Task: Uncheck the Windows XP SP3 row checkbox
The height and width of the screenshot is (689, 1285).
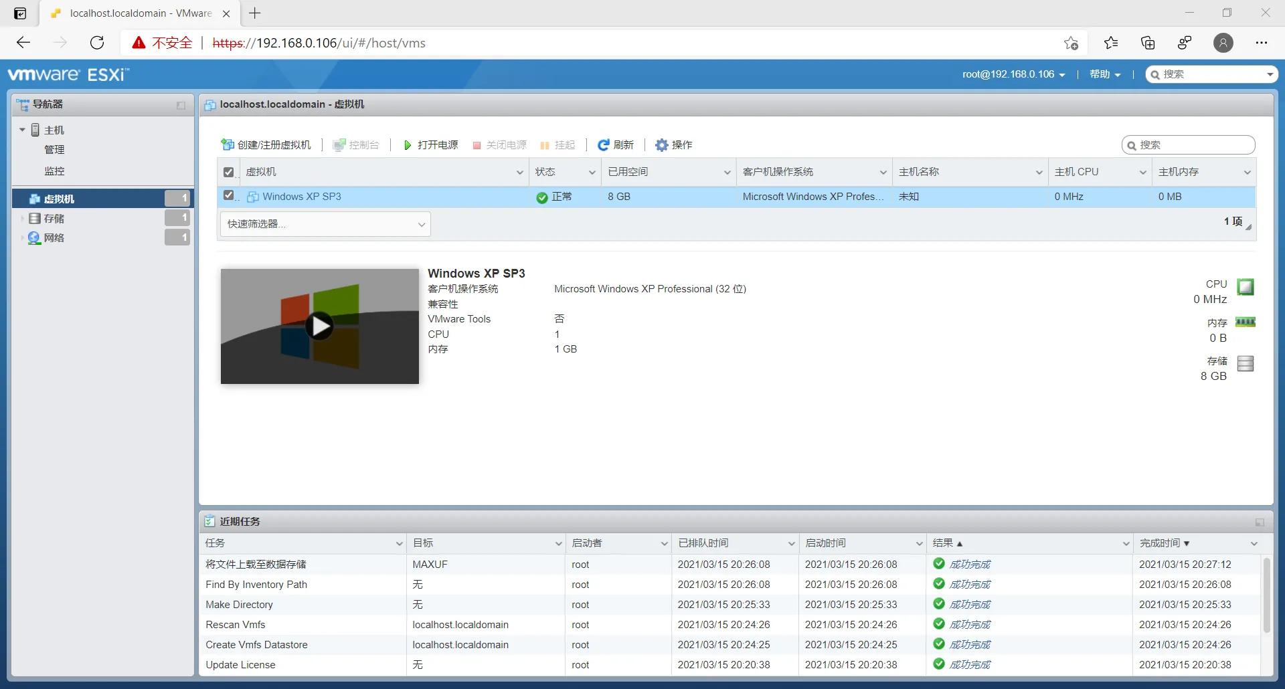Action: (228, 195)
